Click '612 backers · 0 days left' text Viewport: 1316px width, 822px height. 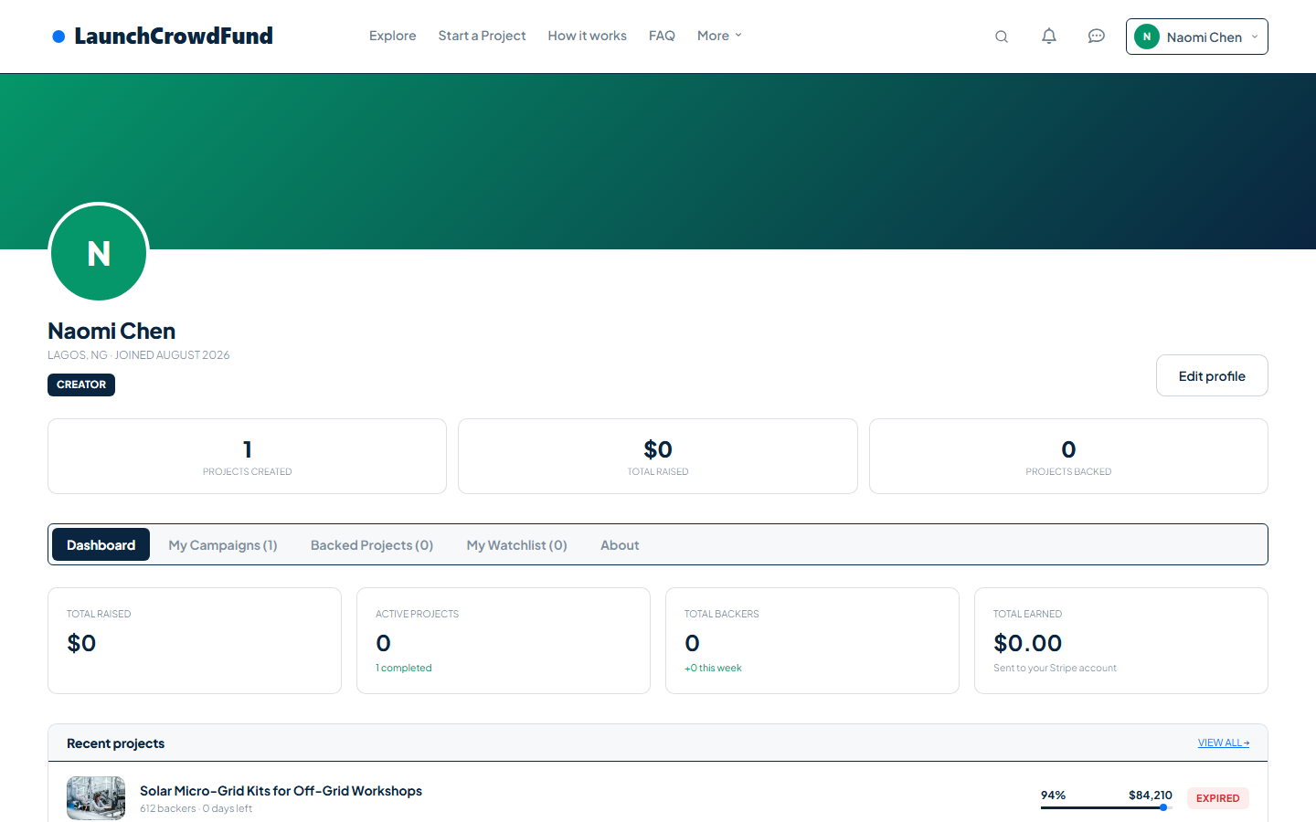click(196, 808)
